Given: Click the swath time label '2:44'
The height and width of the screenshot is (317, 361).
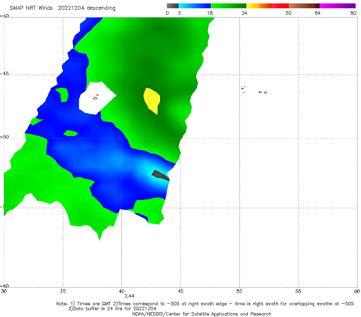Looking at the screenshot, I should click(x=130, y=296).
